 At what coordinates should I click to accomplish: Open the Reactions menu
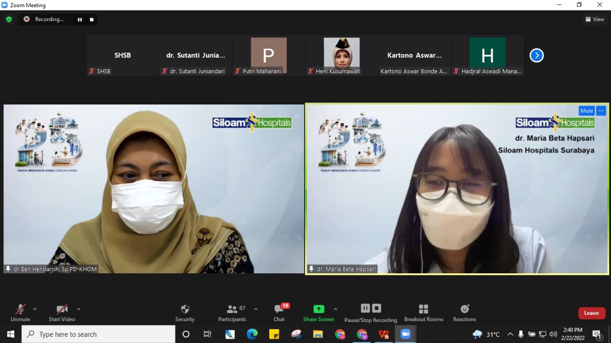tap(464, 312)
